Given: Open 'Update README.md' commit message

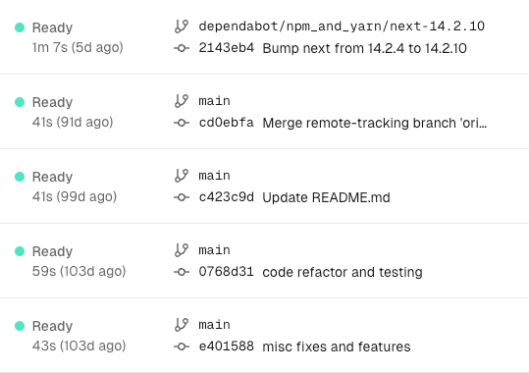Looking at the screenshot, I should point(326,197).
